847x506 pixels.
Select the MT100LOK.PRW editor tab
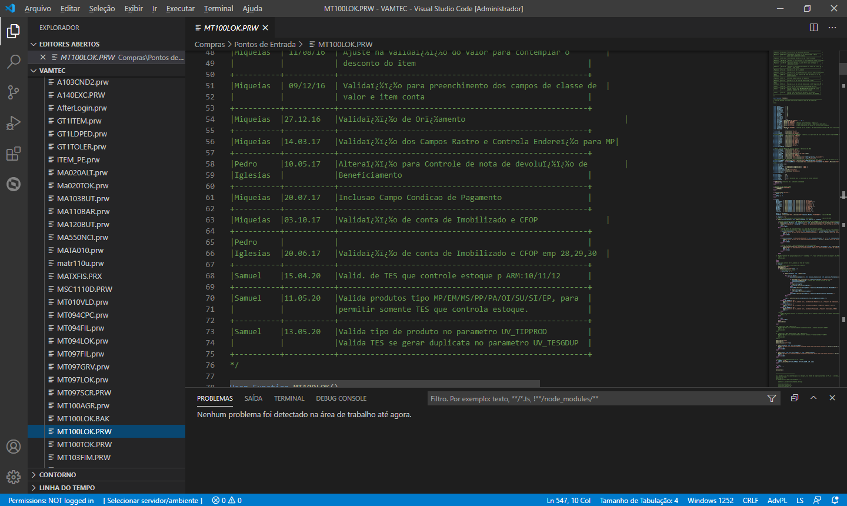[231, 28]
